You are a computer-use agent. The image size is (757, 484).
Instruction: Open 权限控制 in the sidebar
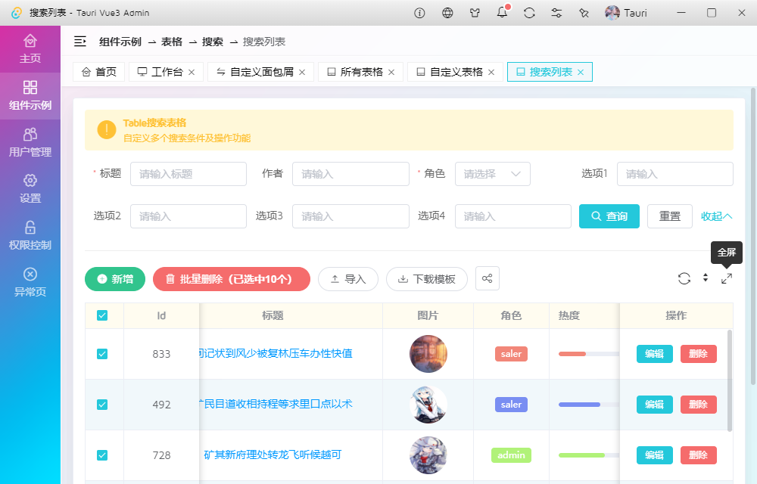point(30,235)
